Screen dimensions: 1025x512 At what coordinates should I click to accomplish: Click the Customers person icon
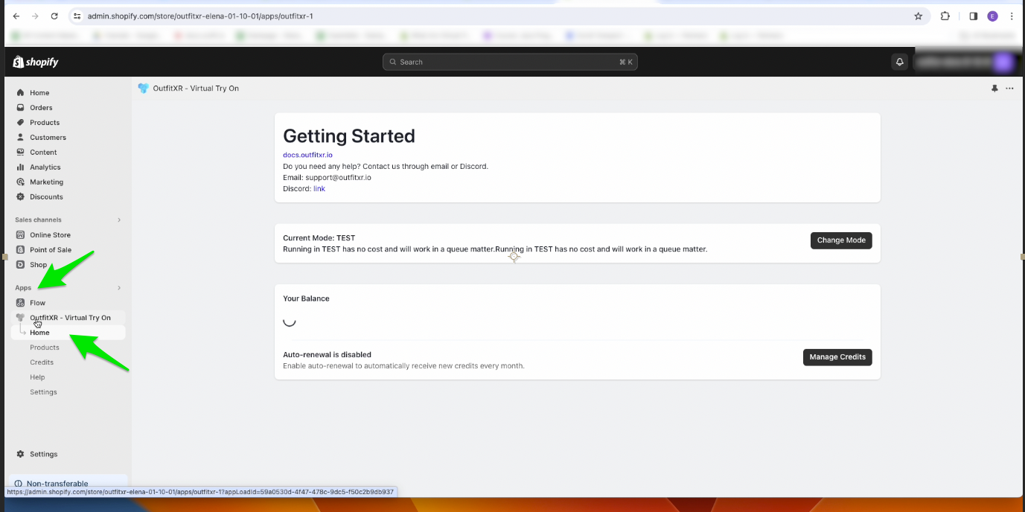pyautogui.click(x=20, y=138)
